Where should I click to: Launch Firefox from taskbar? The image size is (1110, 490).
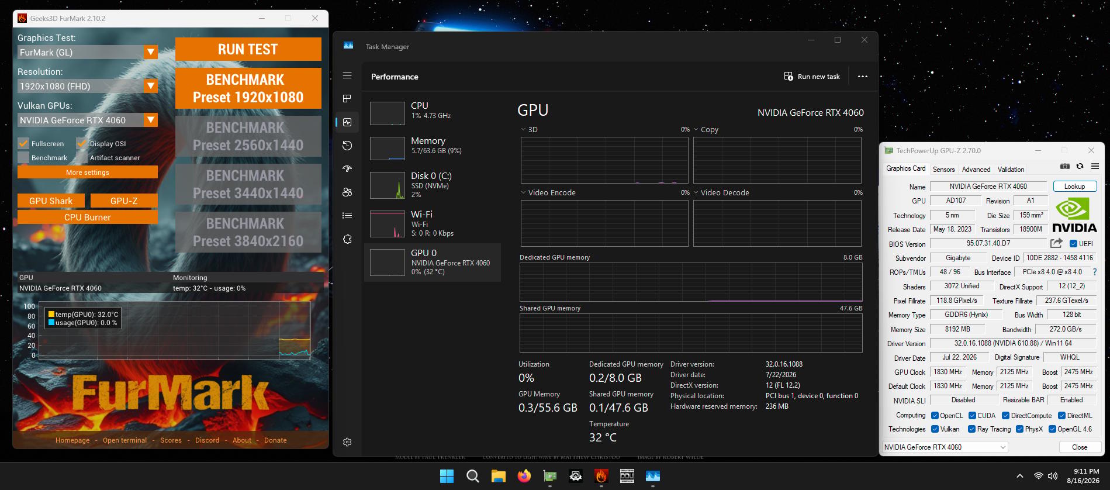pos(524,476)
